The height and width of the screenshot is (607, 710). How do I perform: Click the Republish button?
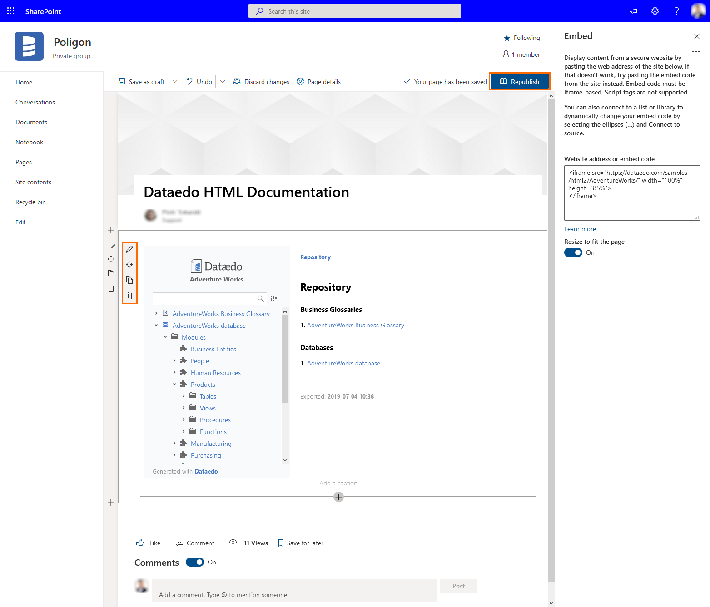(x=520, y=82)
